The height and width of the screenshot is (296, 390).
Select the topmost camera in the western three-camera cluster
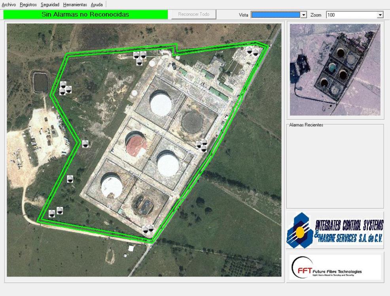63,85
